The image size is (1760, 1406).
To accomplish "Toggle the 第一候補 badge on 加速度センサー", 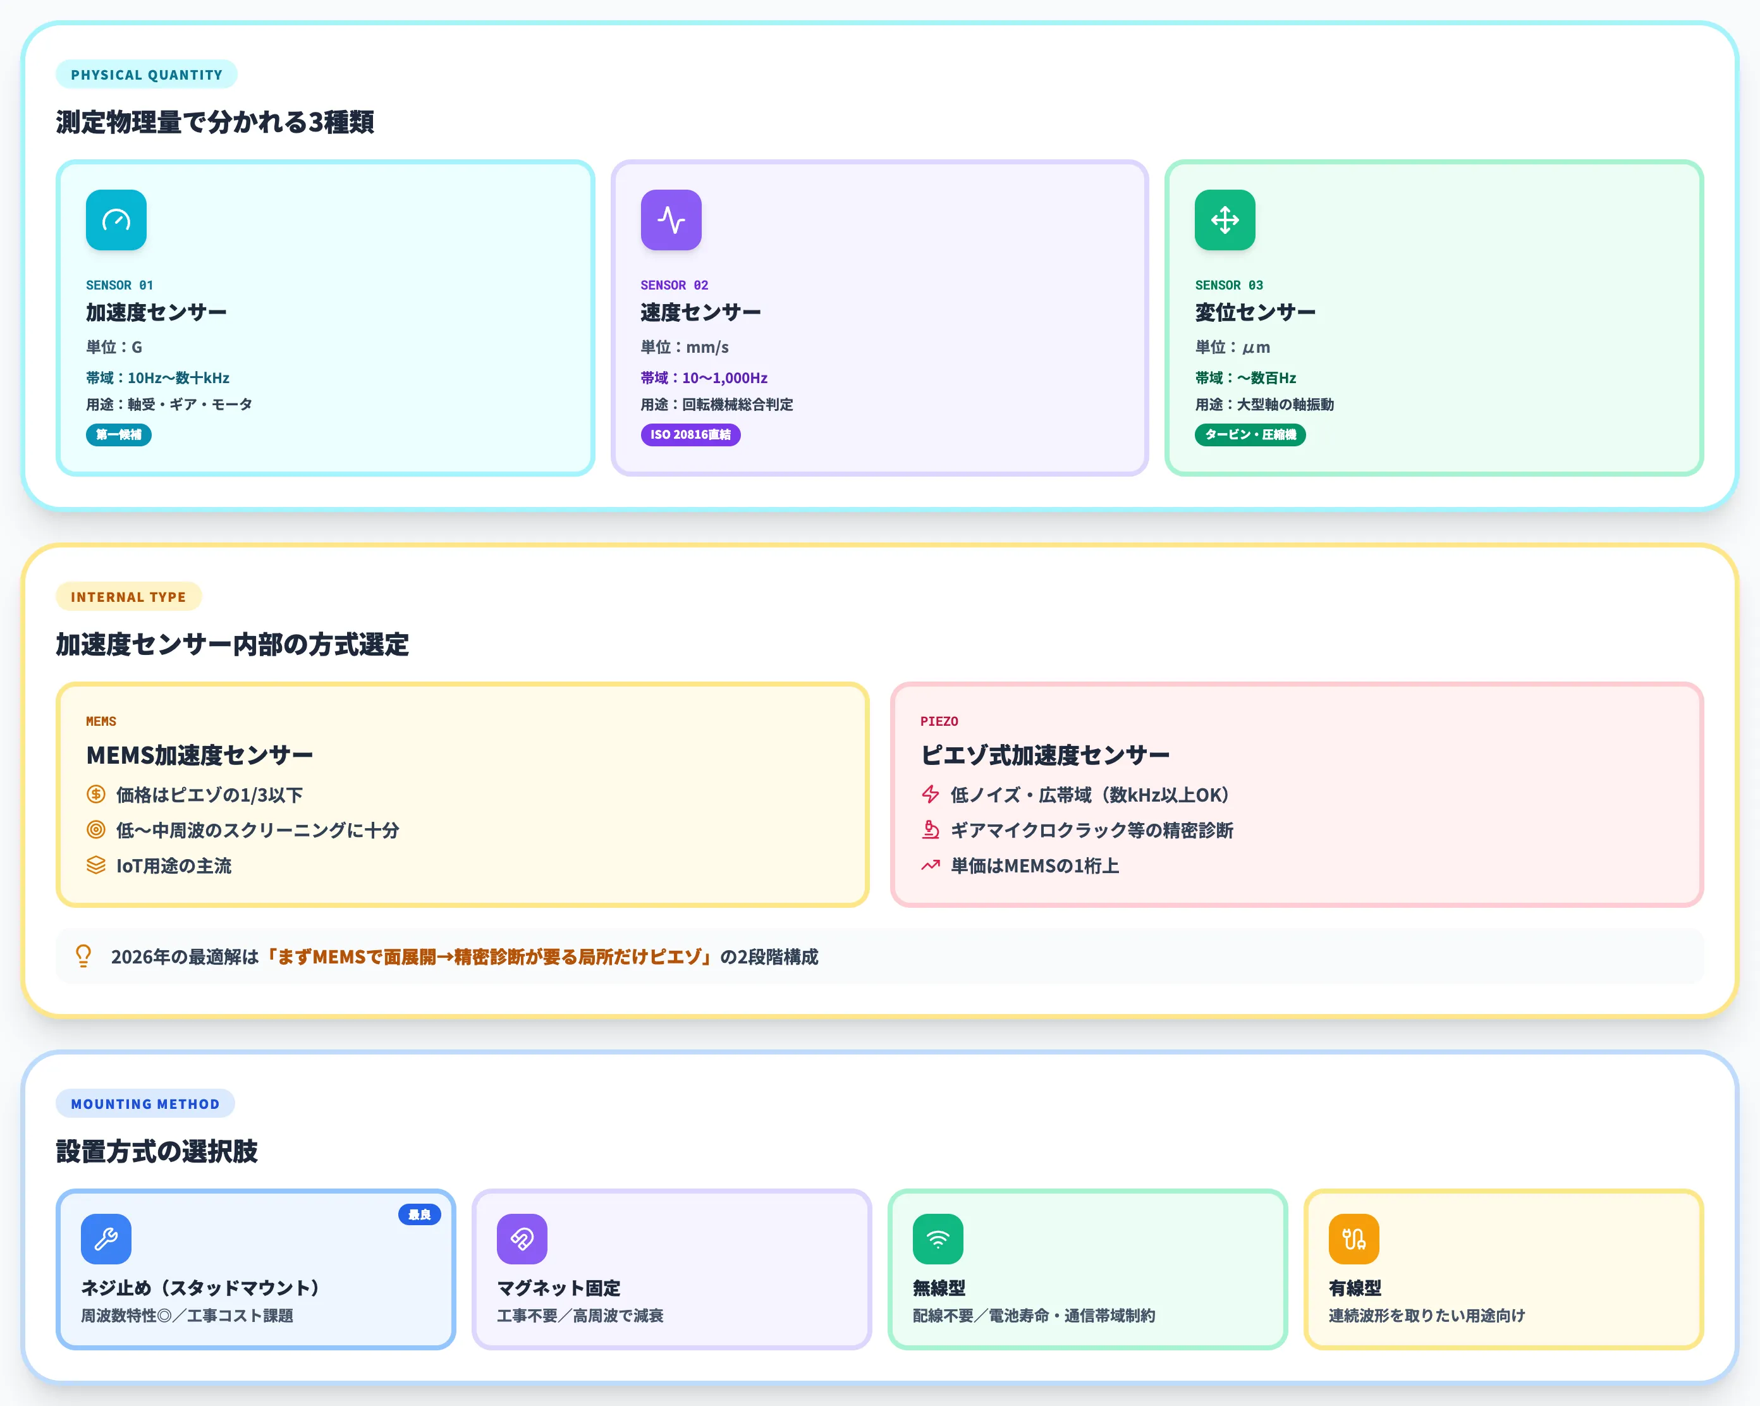I will (118, 434).
